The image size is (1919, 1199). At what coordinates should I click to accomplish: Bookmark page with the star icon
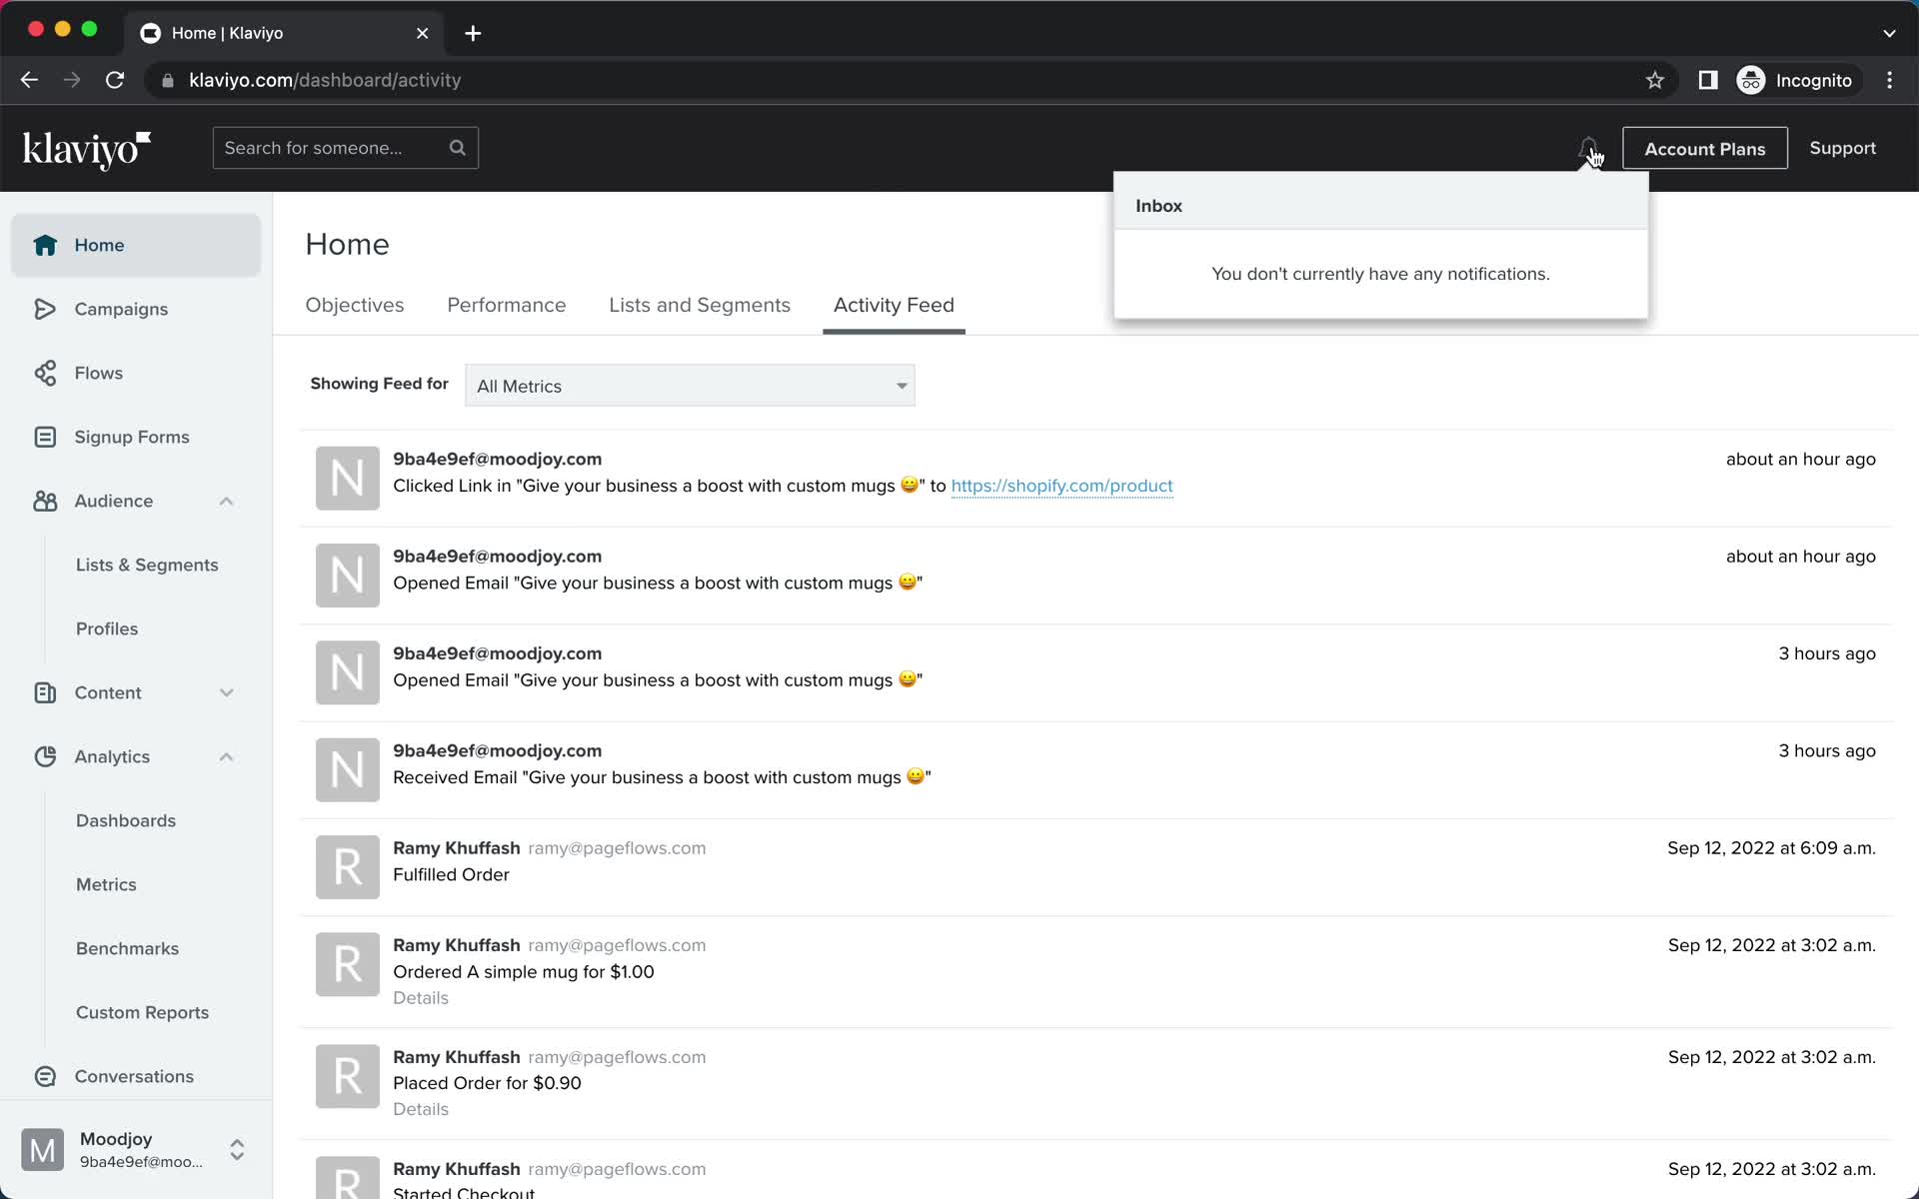point(1655,80)
